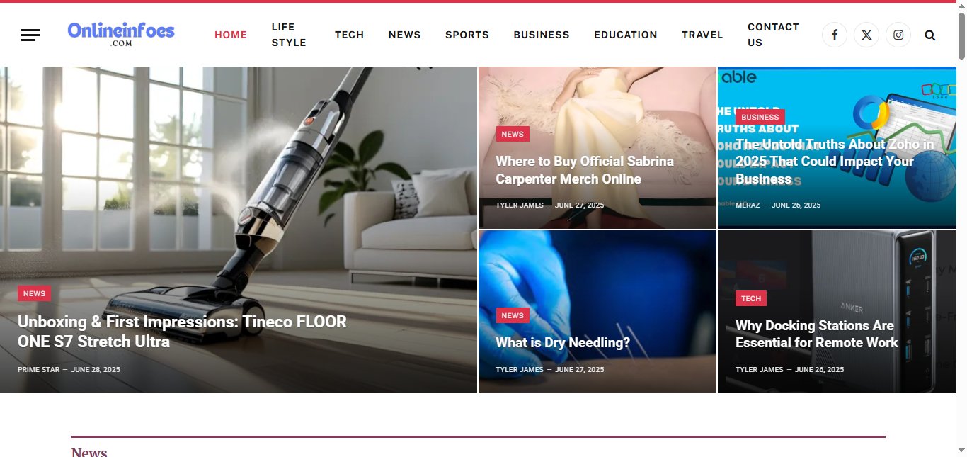The height and width of the screenshot is (457, 967).
Task: Click author Prime Star on vacuum article
Action: pos(39,370)
